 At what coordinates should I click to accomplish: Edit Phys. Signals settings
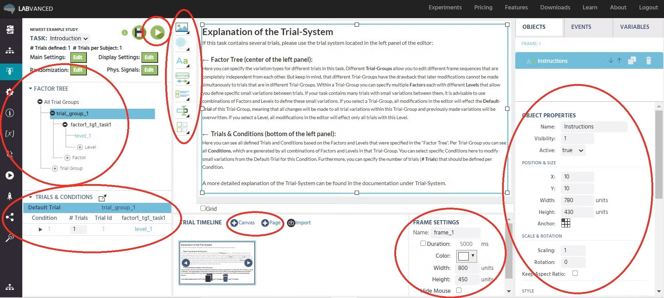click(149, 70)
